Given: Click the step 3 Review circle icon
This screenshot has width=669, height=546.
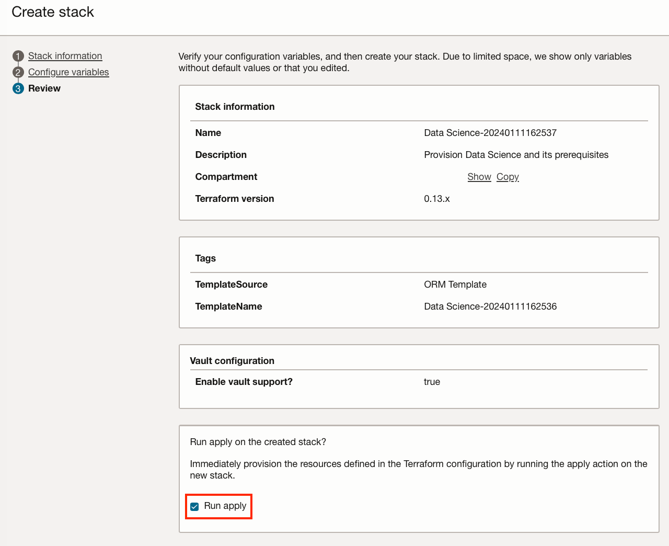Looking at the screenshot, I should [x=18, y=88].
